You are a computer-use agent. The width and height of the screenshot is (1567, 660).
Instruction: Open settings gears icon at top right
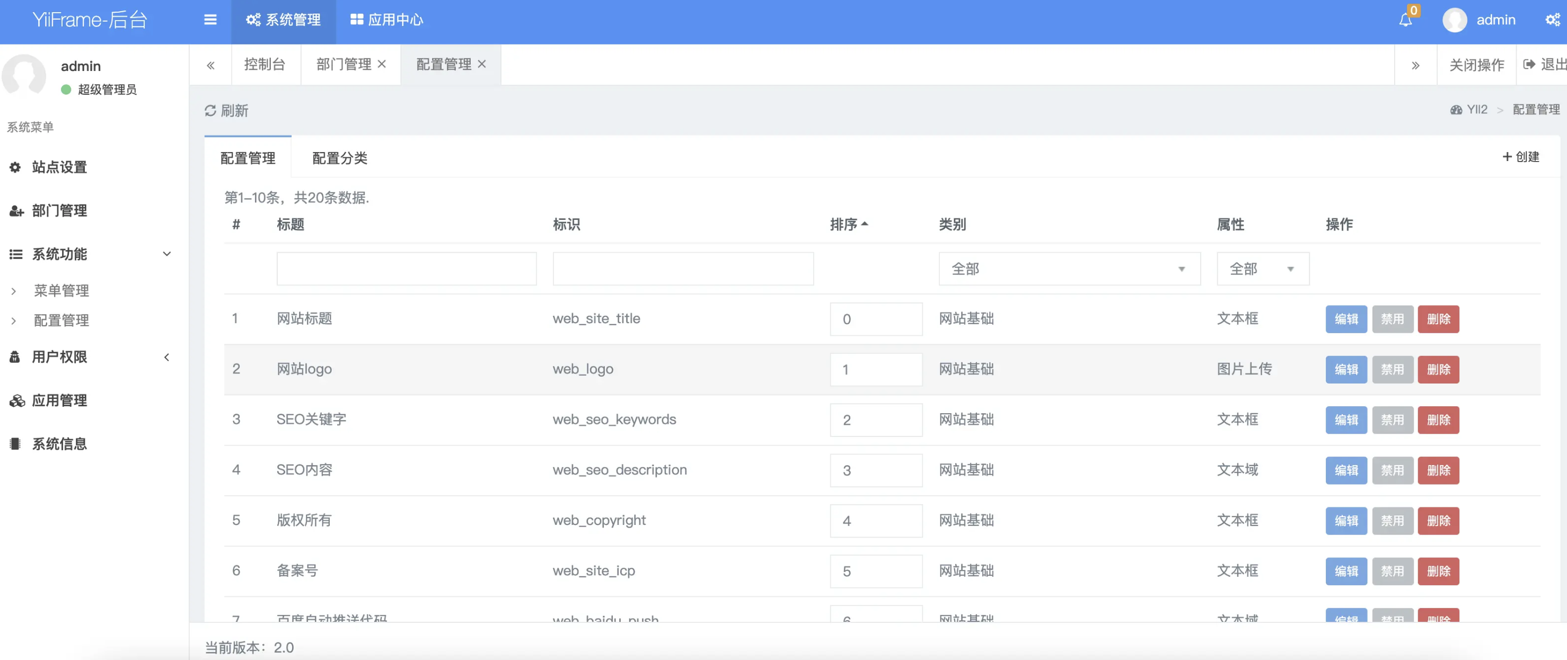click(1552, 20)
